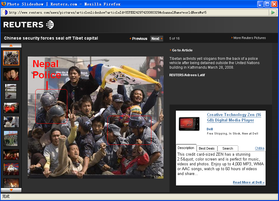Viewport: 279px width, 201px height.
Task: Select the second thumbnail of two men
Action: 11,74
